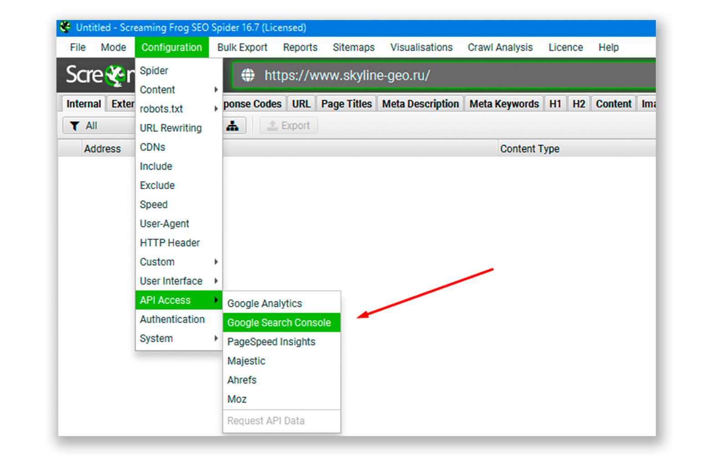Select URL Rewriting option
The height and width of the screenshot is (457, 715).
point(179,128)
